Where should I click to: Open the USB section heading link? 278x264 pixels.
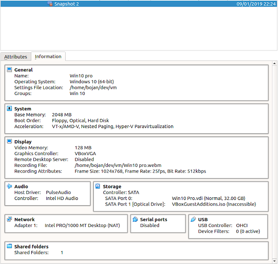pyautogui.click(x=203, y=220)
